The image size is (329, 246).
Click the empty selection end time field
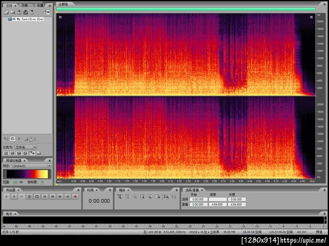coord(218,199)
